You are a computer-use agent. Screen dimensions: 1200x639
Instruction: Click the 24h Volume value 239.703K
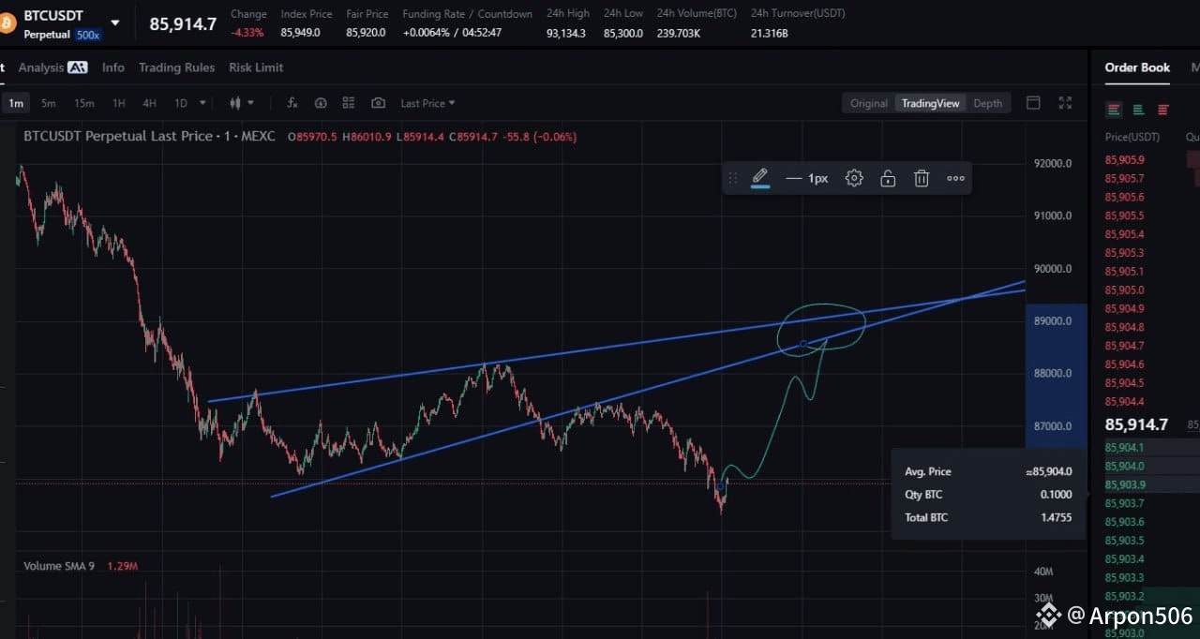pyautogui.click(x=679, y=33)
